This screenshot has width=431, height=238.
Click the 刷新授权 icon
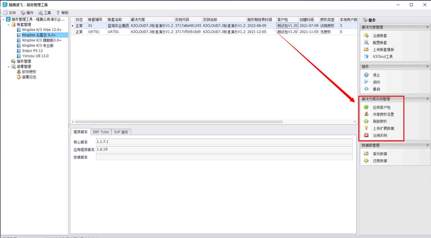click(366, 121)
